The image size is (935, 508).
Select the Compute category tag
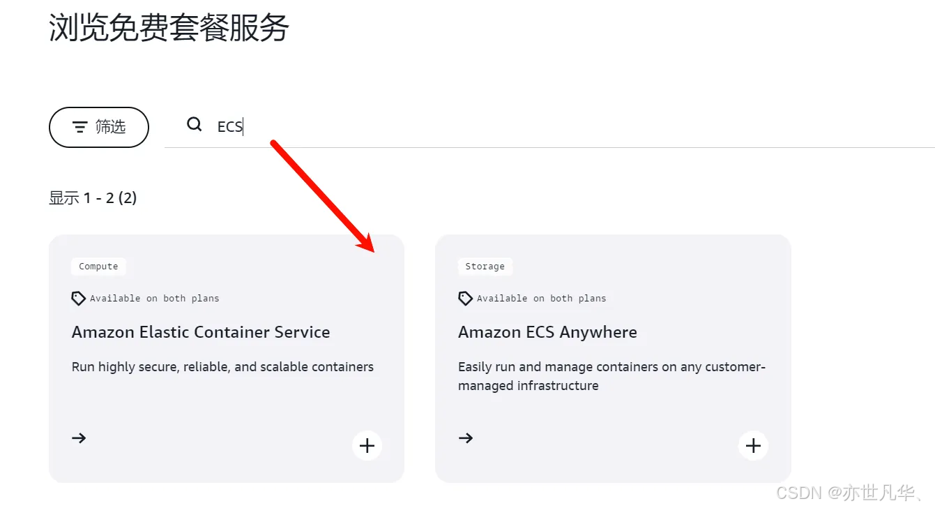[x=98, y=267]
